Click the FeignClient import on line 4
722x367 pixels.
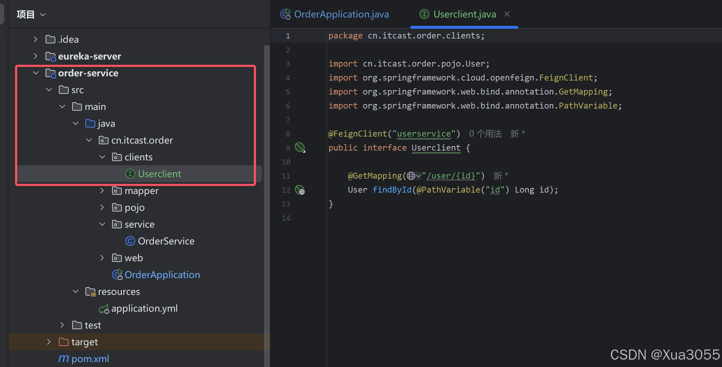[x=463, y=78]
